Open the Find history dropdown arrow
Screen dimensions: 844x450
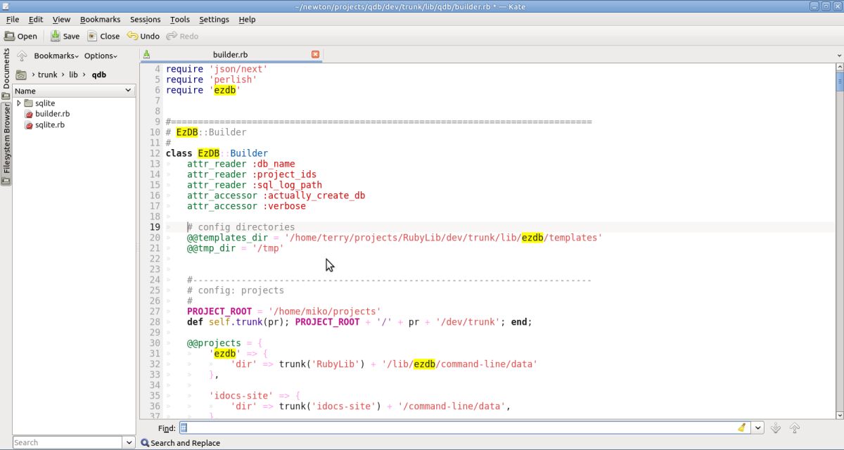(757, 427)
